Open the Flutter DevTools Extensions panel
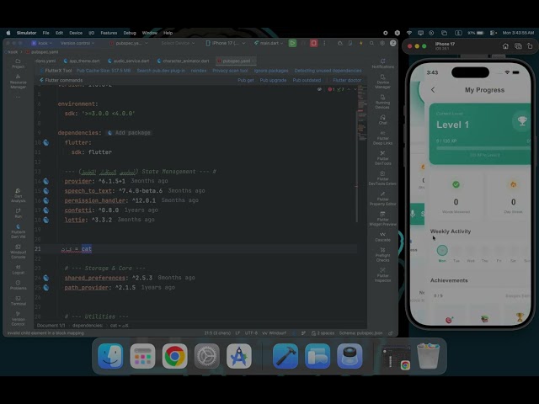The width and height of the screenshot is (539, 404). [x=382, y=178]
